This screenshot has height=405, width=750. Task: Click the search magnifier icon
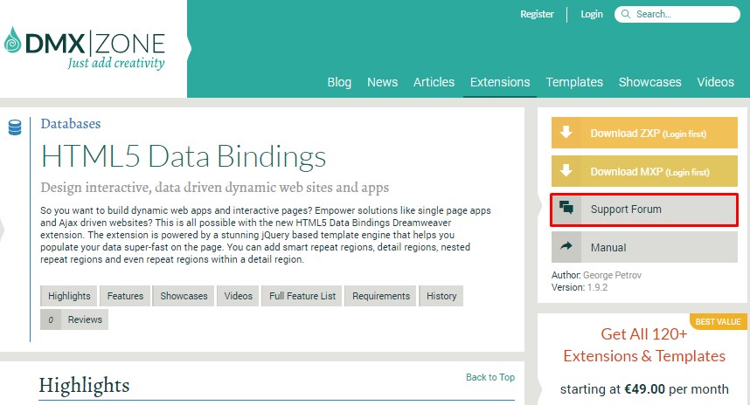tap(625, 14)
